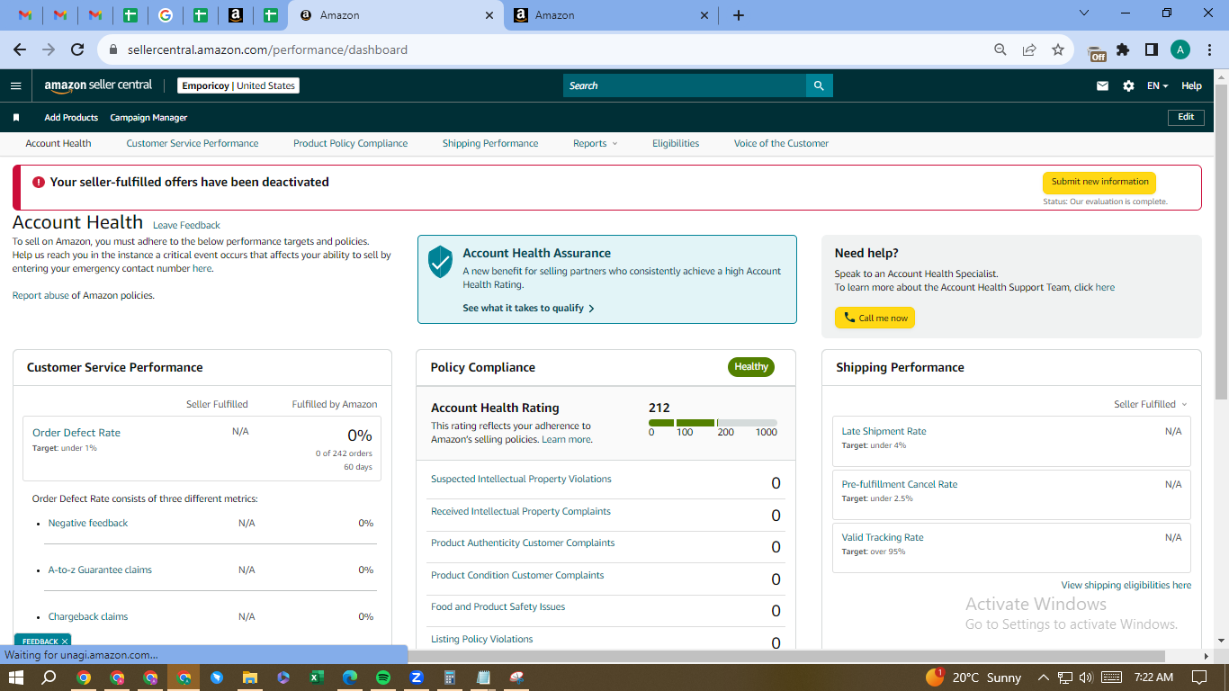This screenshot has width=1229, height=691.
Task: Click the Leave Feedback link
Action: pyautogui.click(x=186, y=226)
